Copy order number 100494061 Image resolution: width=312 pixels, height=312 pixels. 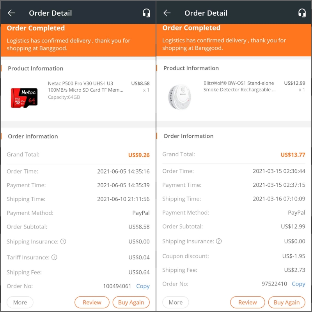pos(143,286)
